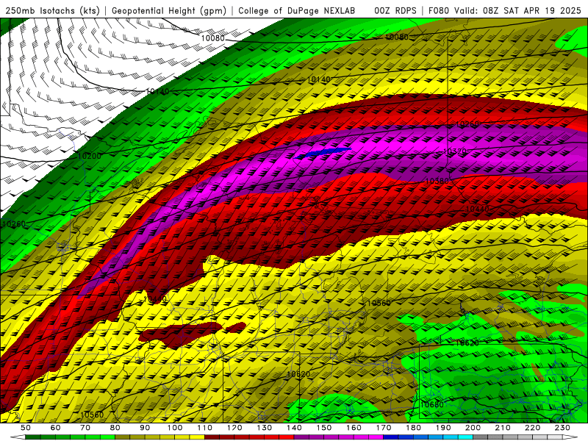Click the 10080 contour label in the white area
Viewport: 588px width, 441px height.
pos(212,38)
